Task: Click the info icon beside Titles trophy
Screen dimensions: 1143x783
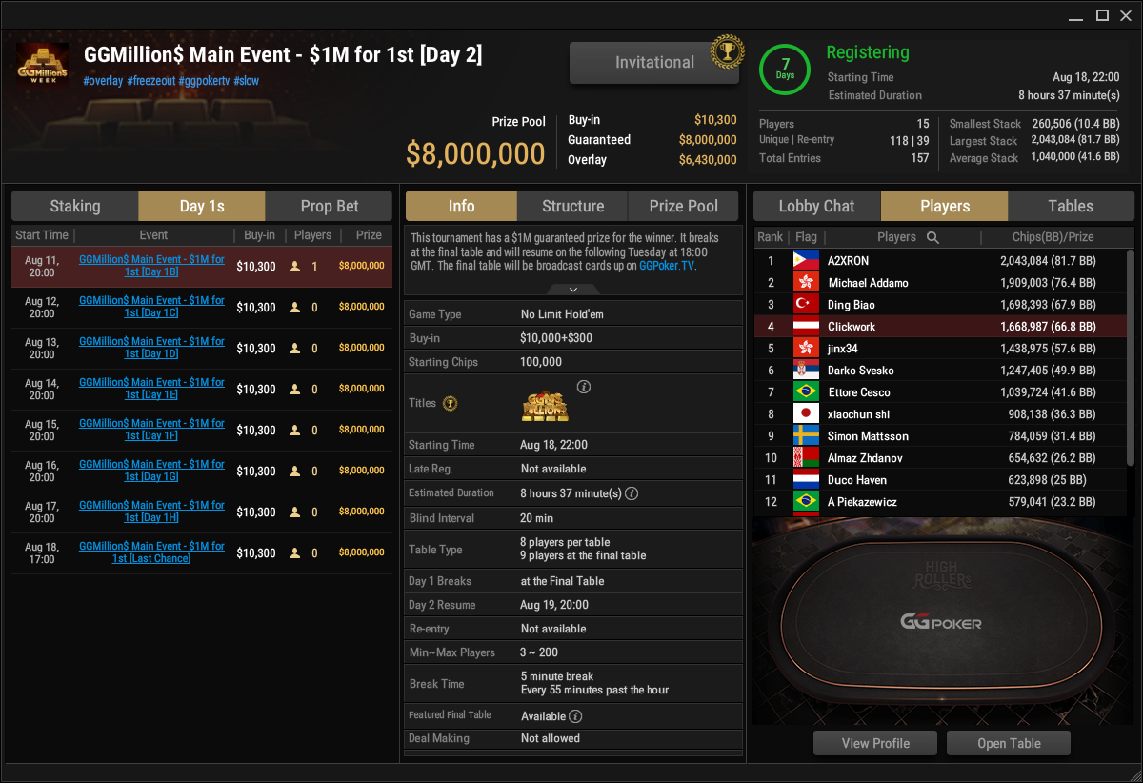Action: (x=584, y=387)
